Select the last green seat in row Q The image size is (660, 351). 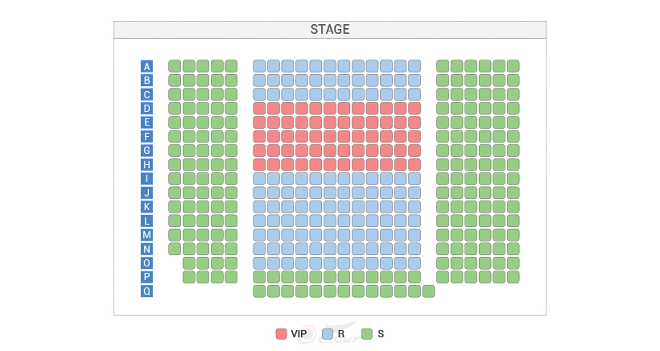click(428, 291)
